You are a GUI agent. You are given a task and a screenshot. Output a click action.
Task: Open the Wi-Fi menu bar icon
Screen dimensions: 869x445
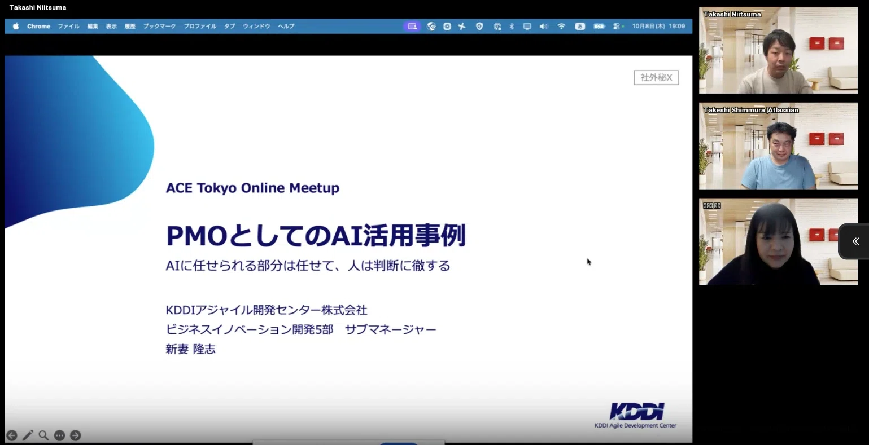tap(561, 26)
